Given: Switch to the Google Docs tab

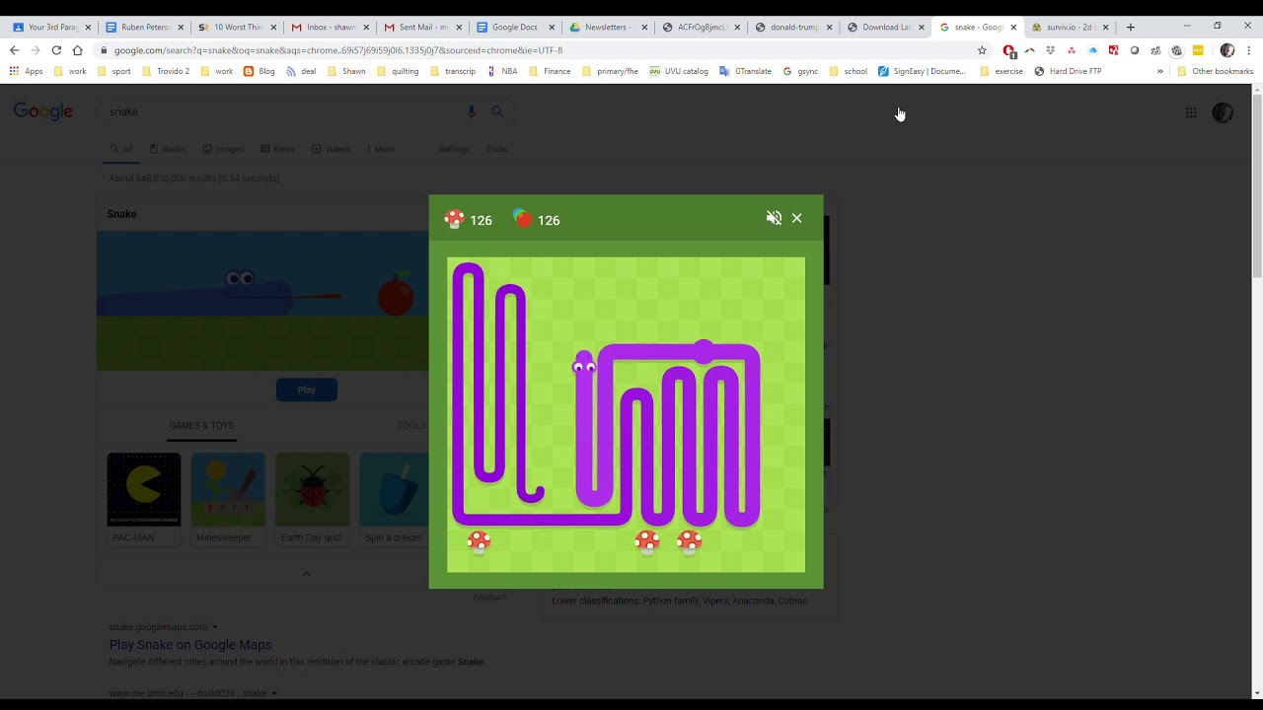Looking at the screenshot, I should [x=514, y=28].
